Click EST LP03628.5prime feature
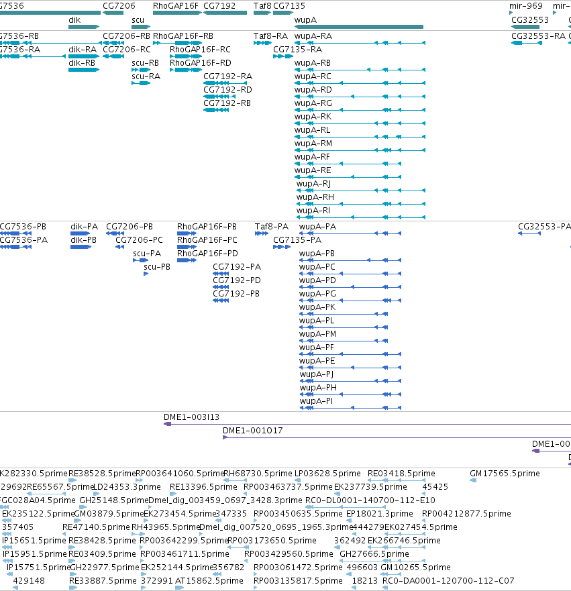This screenshot has height=591, width=571. tap(297, 480)
